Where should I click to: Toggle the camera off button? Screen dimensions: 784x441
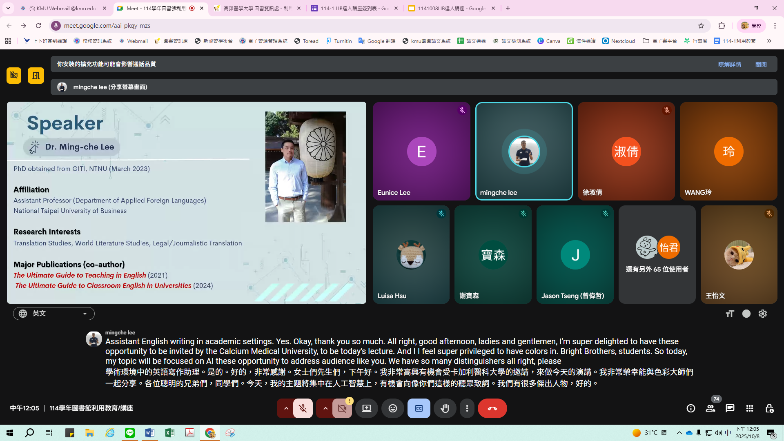[342, 408]
